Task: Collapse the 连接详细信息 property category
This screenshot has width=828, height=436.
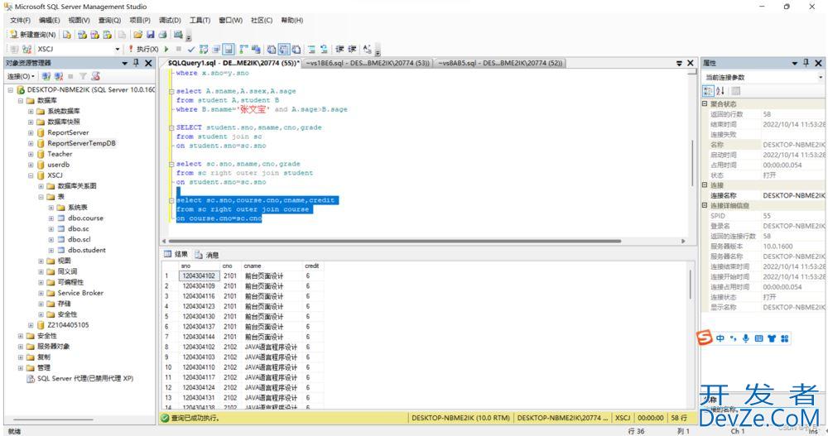Action: (x=705, y=205)
